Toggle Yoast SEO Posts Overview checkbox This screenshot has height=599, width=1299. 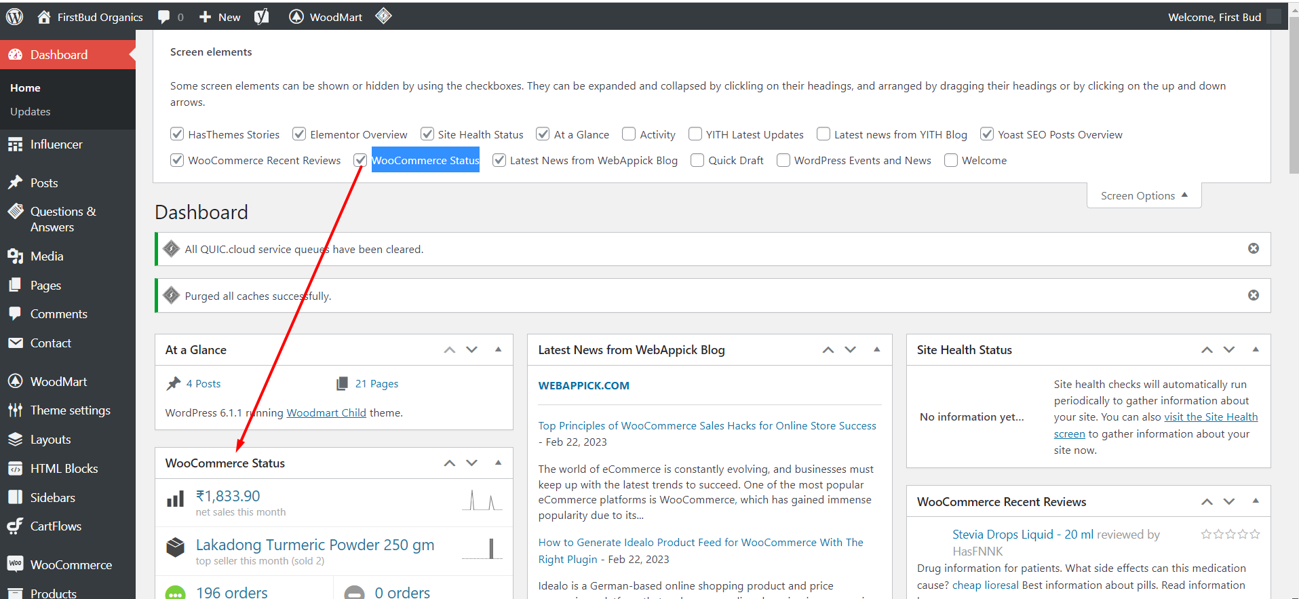click(987, 134)
